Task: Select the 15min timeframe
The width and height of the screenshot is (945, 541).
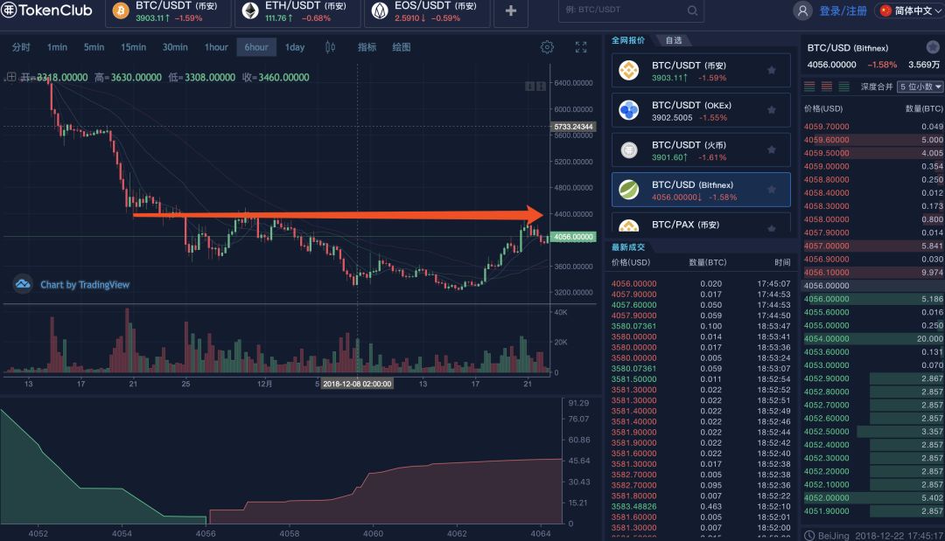Action: pos(133,47)
